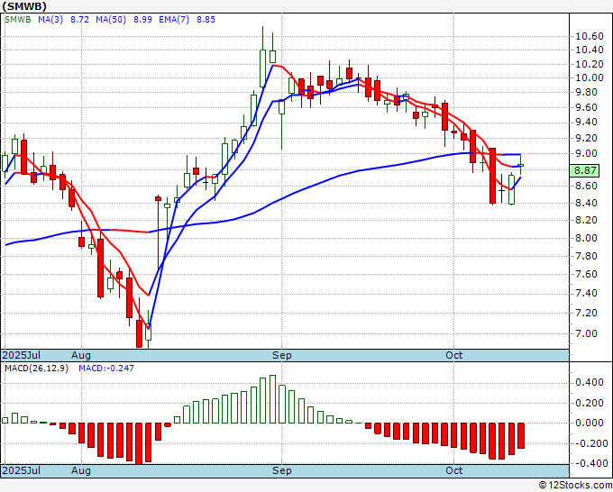613x492 pixels.
Task: Click the 7.40 price axis label
Action: tap(587, 293)
